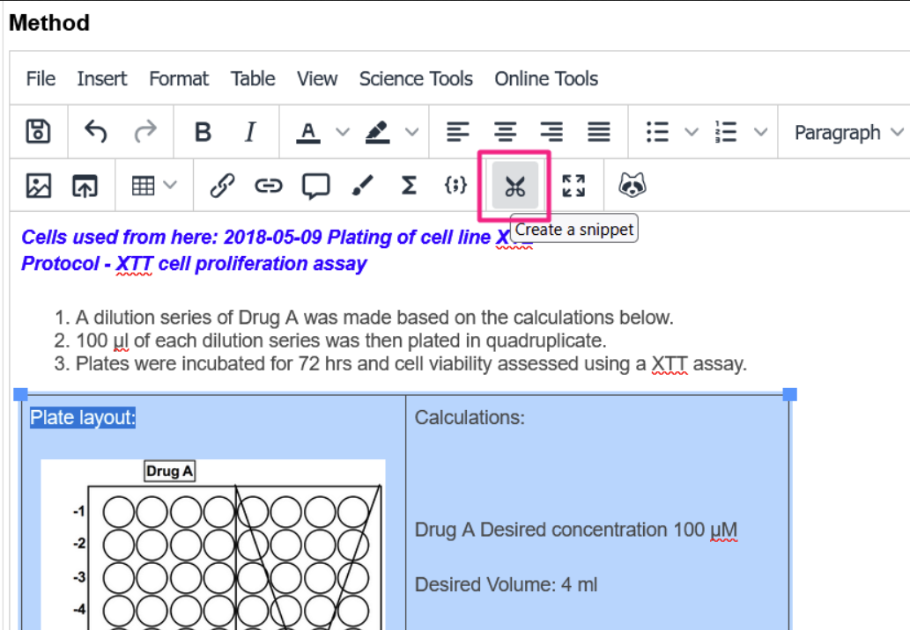This screenshot has width=910, height=630.
Task: Click the 'Plate layout:' selected text
Action: 83,417
